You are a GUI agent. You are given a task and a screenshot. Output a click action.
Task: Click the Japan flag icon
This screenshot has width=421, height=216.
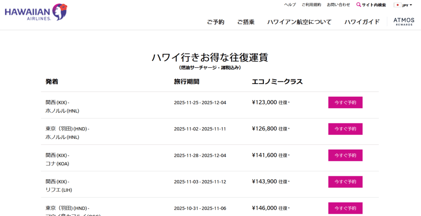(398, 5)
